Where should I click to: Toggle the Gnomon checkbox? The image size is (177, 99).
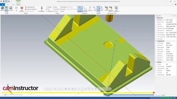point(61,9)
